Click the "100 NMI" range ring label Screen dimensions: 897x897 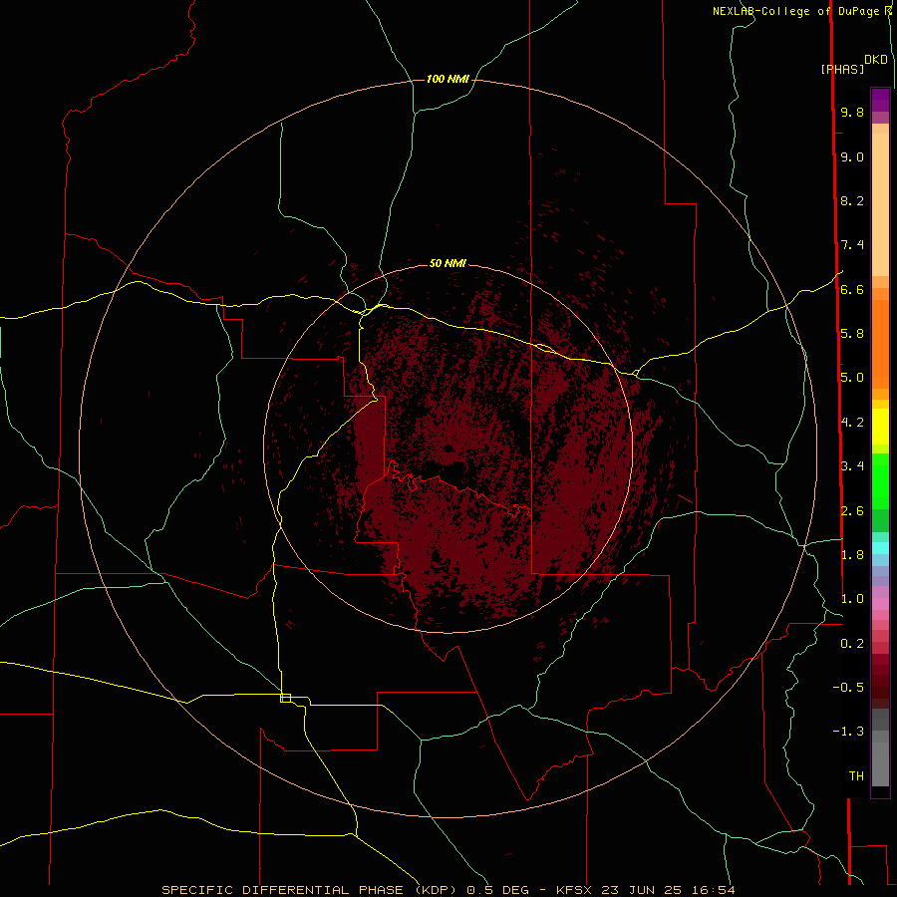click(448, 79)
